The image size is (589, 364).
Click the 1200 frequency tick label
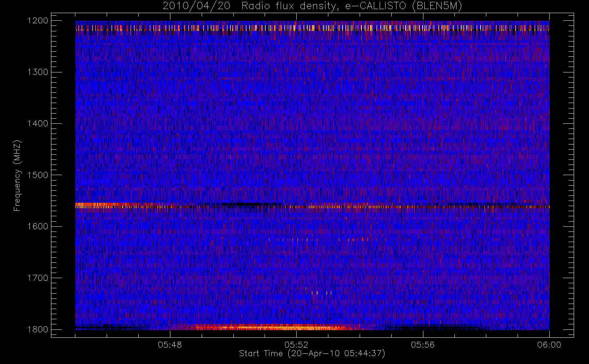point(38,21)
